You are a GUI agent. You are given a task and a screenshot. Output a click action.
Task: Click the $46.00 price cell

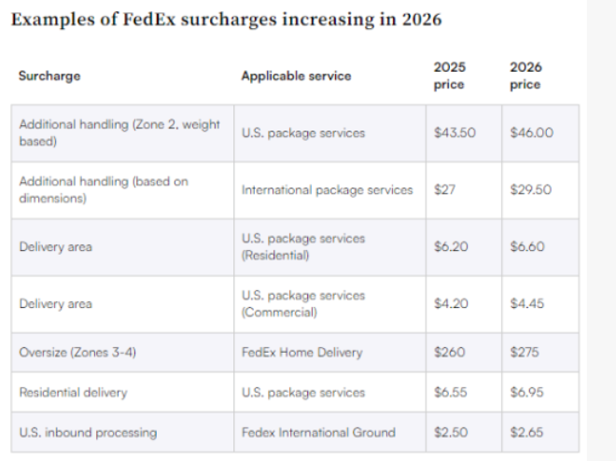pos(532,133)
